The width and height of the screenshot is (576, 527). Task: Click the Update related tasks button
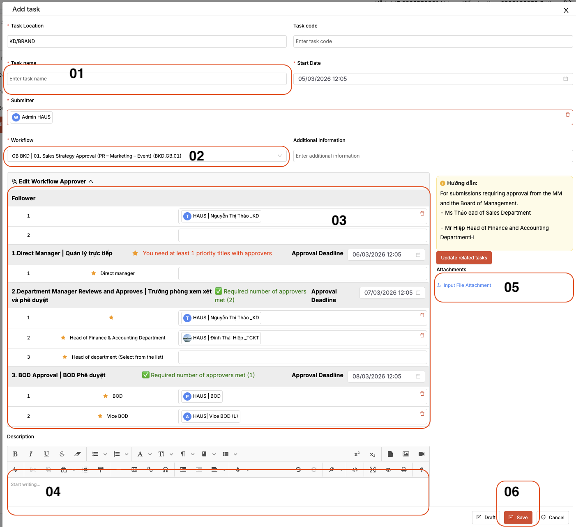[x=464, y=258]
